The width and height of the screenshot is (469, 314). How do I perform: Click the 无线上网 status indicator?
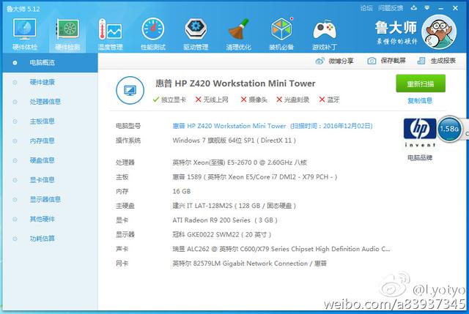pos(212,100)
